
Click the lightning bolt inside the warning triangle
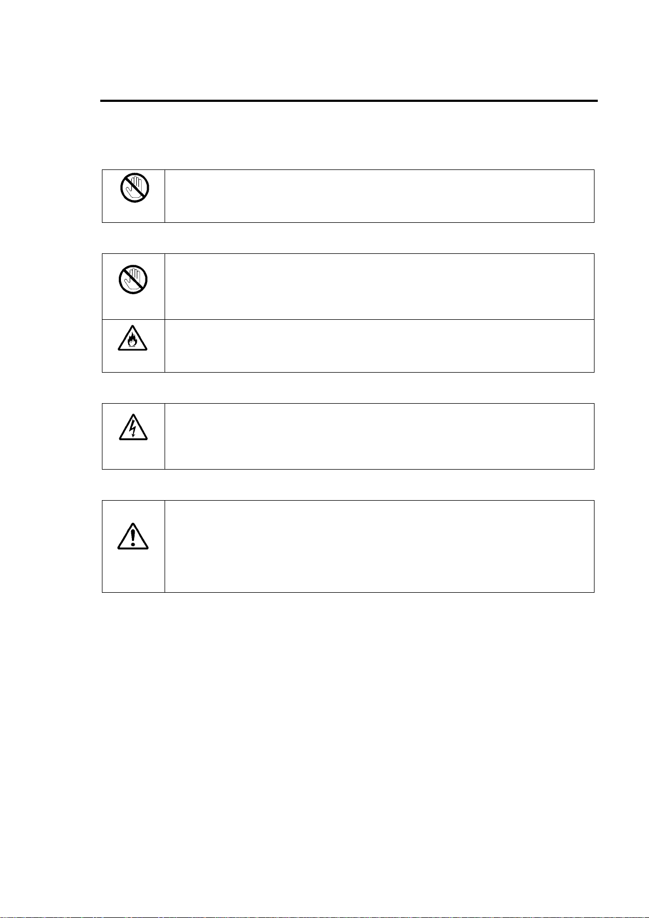pyautogui.click(x=134, y=429)
